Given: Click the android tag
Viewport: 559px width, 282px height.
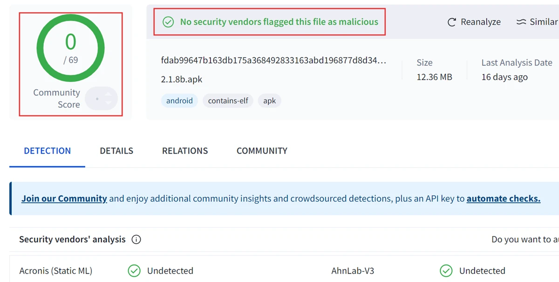Looking at the screenshot, I should point(179,101).
